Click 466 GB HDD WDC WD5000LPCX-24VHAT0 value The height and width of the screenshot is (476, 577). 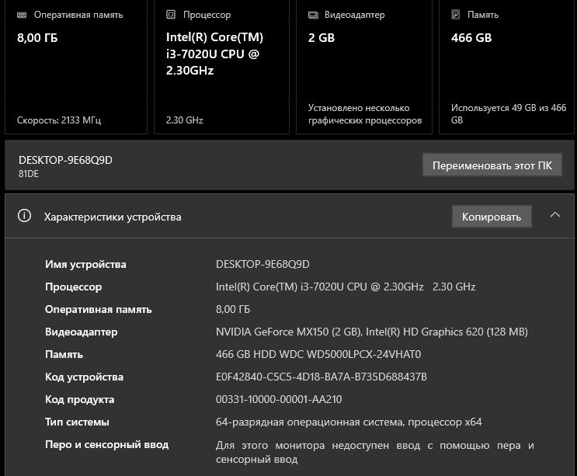pos(318,354)
